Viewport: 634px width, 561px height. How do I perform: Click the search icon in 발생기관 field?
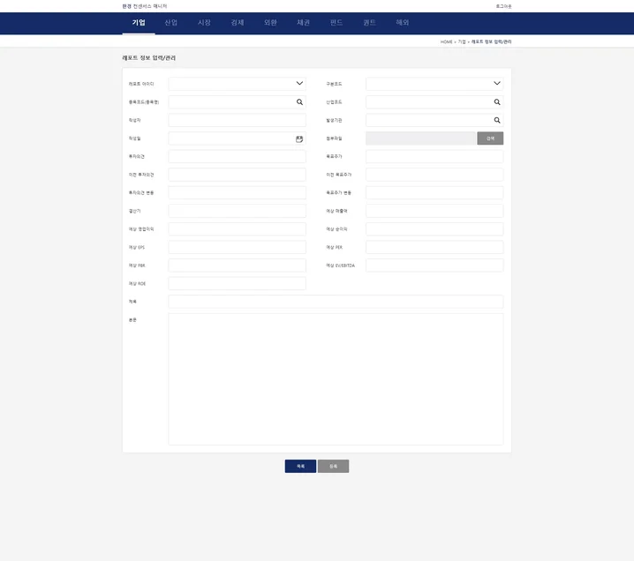point(497,120)
